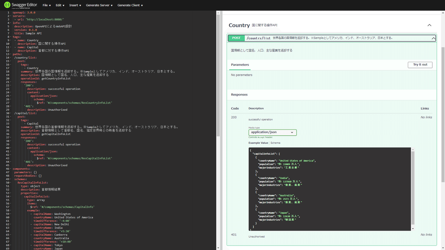Open the Insert menu
This screenshot has height=250, width=445.
(x=75, y=5)
